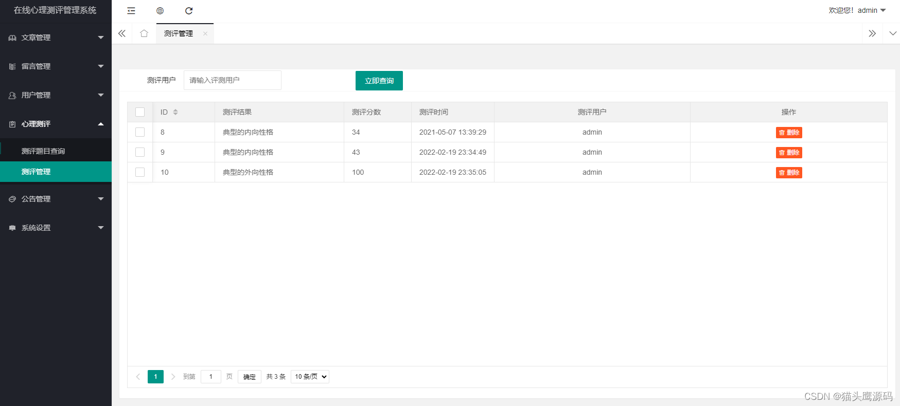900x406 pixels.
Task: Click the time 2022-02-19 23:35:05
Action: point(453,172)
